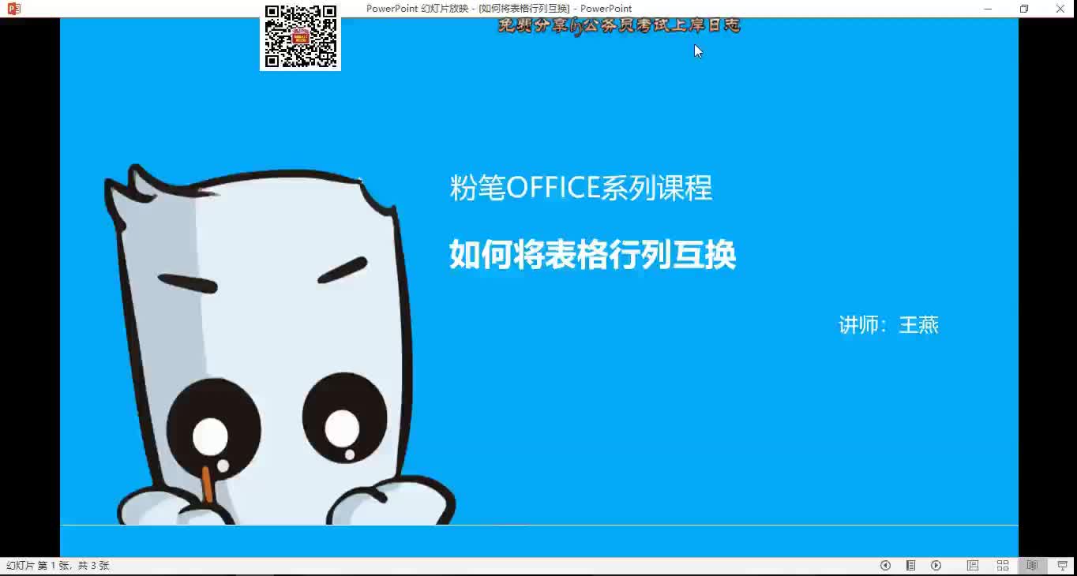Switch to Normal view icon

(x=973, y=566)
